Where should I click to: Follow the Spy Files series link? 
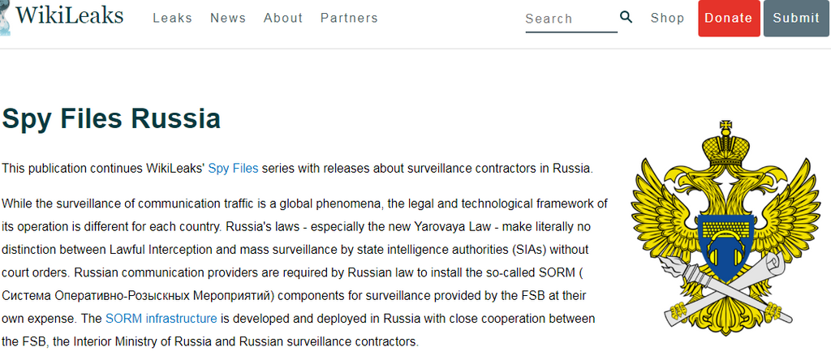click(233, 169)
